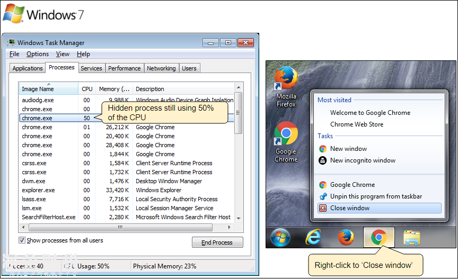Open the Help menu
The width and height of the screenshot is (458, 279).
click(x=83, y=54)
